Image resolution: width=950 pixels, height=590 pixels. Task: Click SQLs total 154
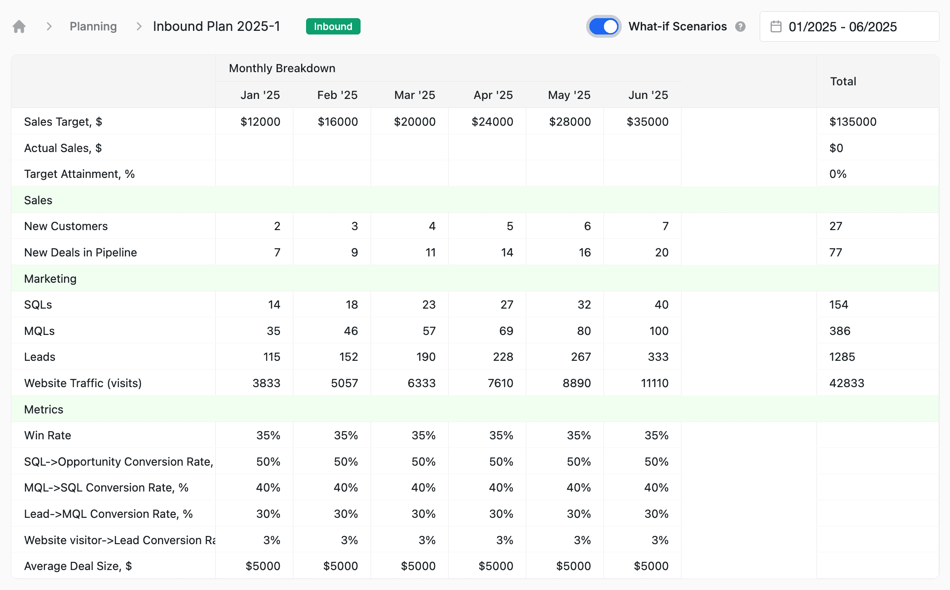pos(839,305)
